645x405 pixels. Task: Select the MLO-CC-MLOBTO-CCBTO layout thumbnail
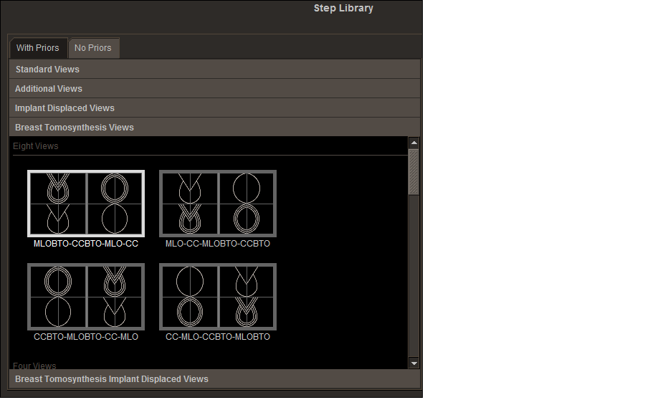tap(218, 204)
